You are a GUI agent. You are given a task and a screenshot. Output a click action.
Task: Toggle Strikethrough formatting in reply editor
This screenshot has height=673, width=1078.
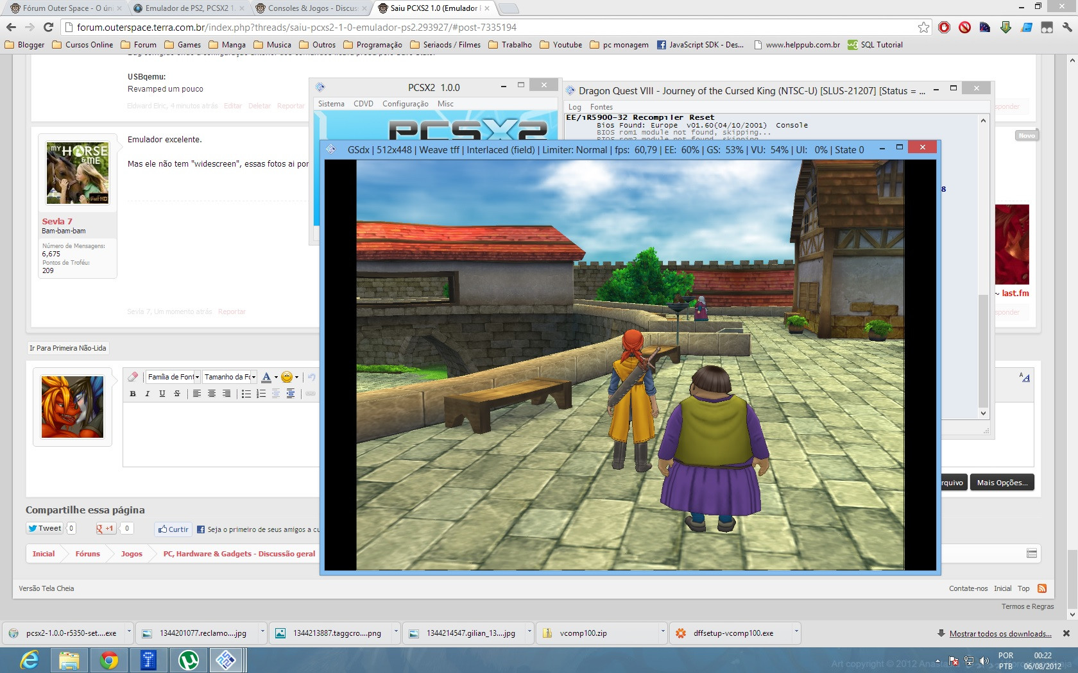(177, 394)
